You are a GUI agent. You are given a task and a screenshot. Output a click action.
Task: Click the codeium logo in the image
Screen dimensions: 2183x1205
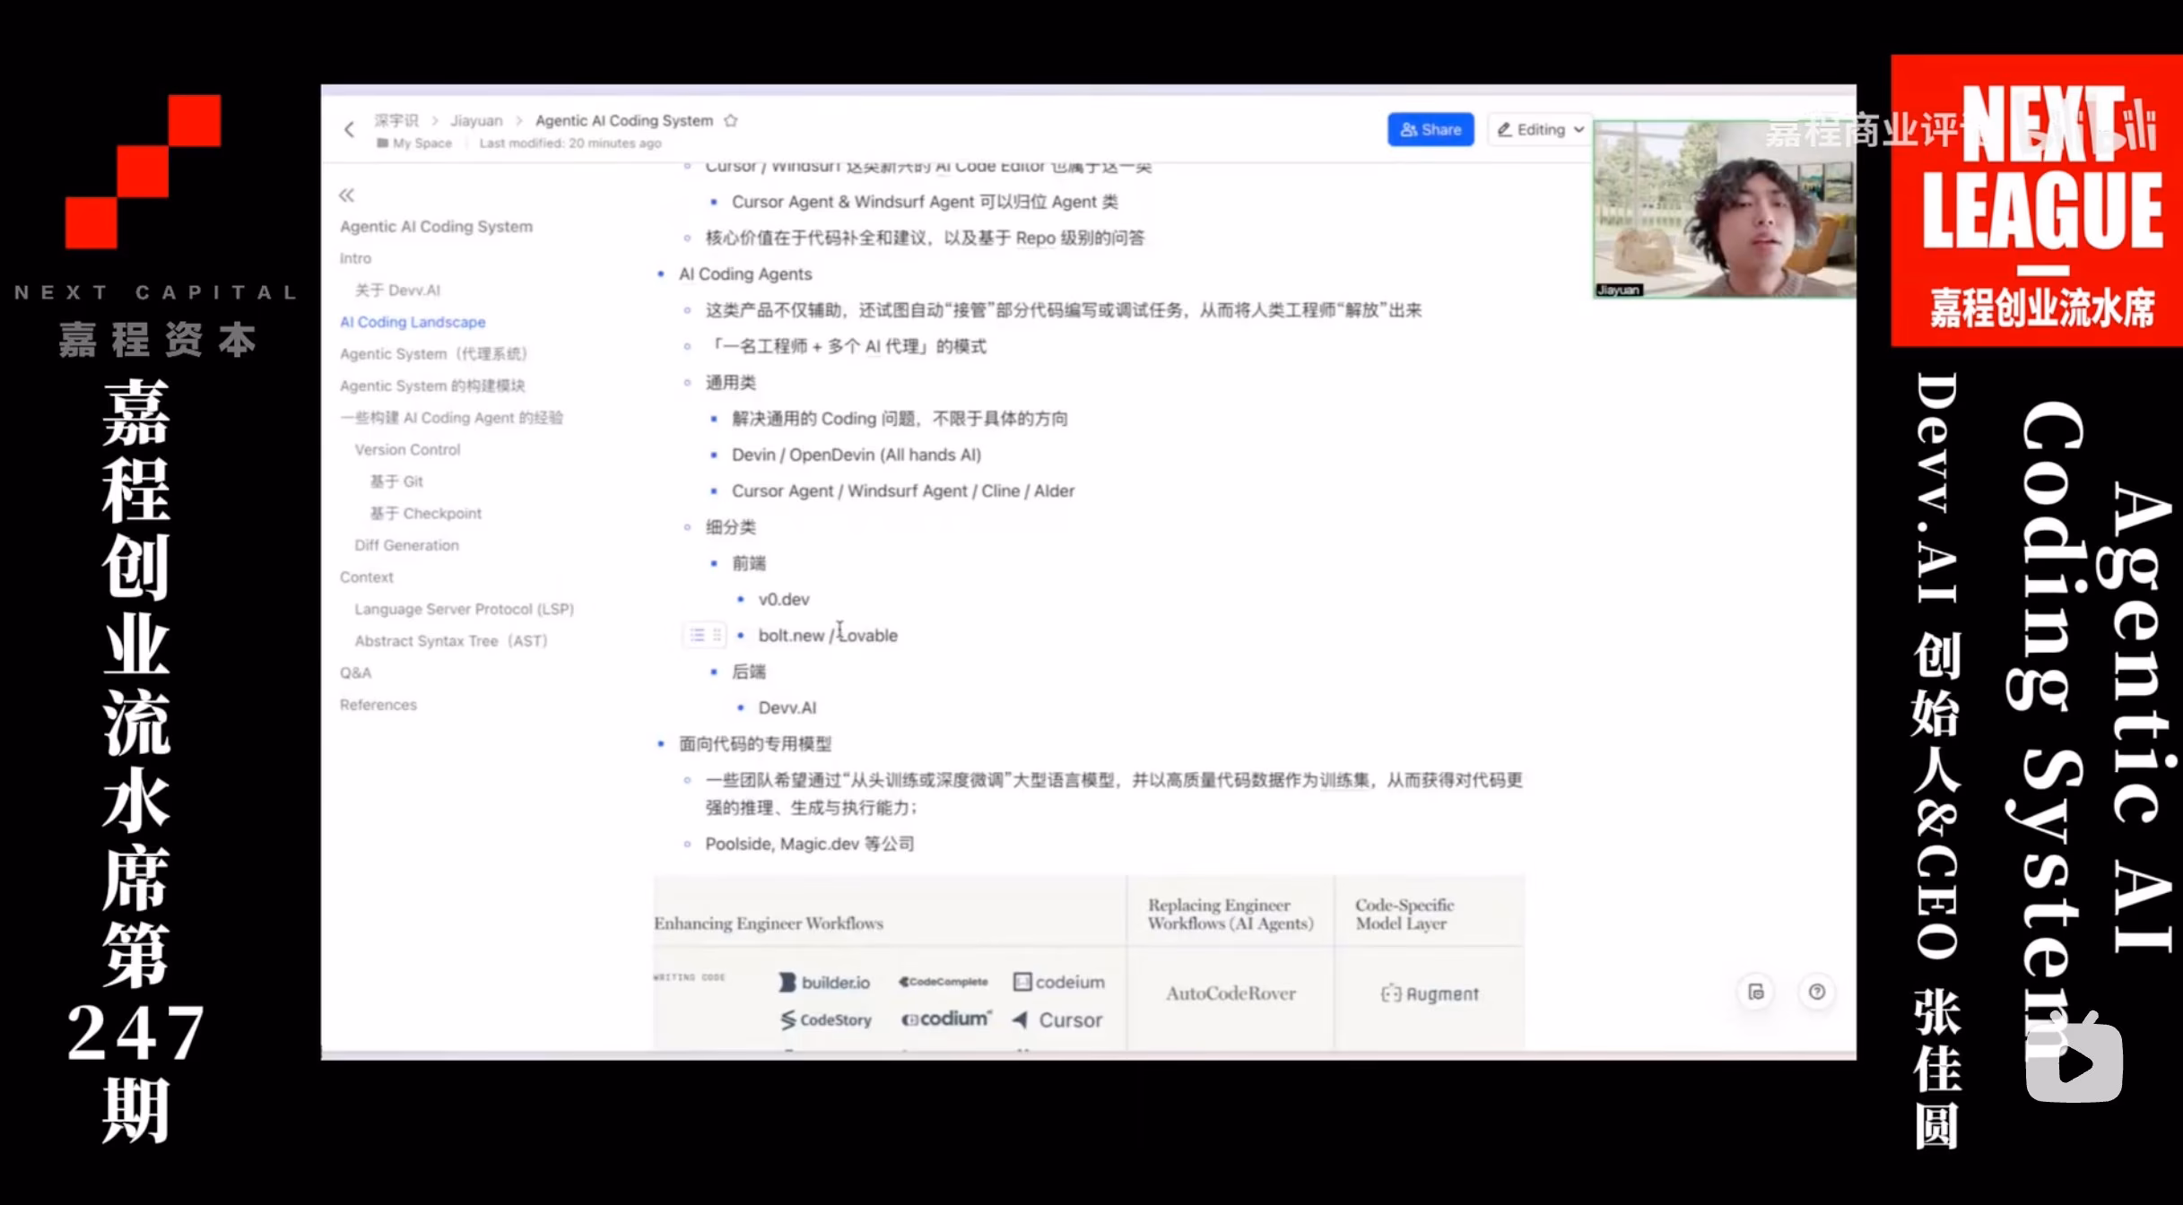[1059, 982]
